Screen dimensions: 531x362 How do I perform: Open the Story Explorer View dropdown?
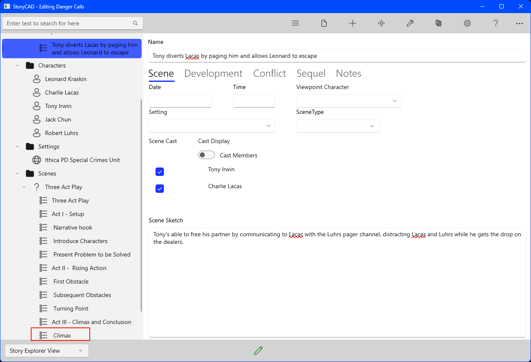47,351
